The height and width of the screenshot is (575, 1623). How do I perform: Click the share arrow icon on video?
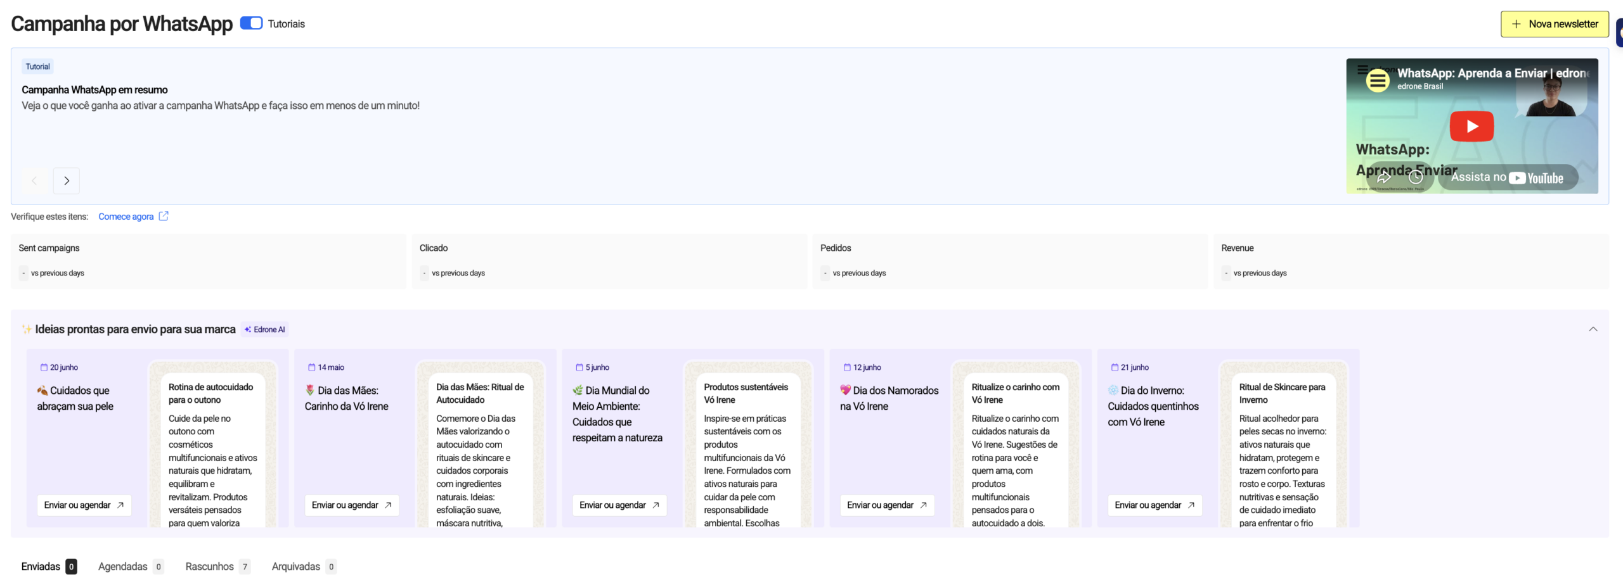pyautogui.click(x=1383, y=177)
